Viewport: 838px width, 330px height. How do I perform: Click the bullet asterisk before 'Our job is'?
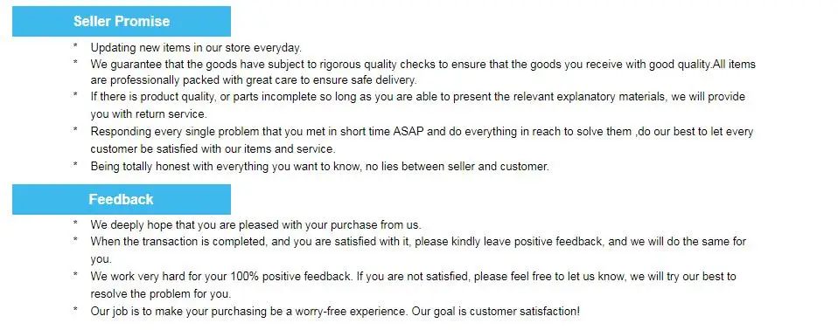pyautogui.click(x=76, y=311)
